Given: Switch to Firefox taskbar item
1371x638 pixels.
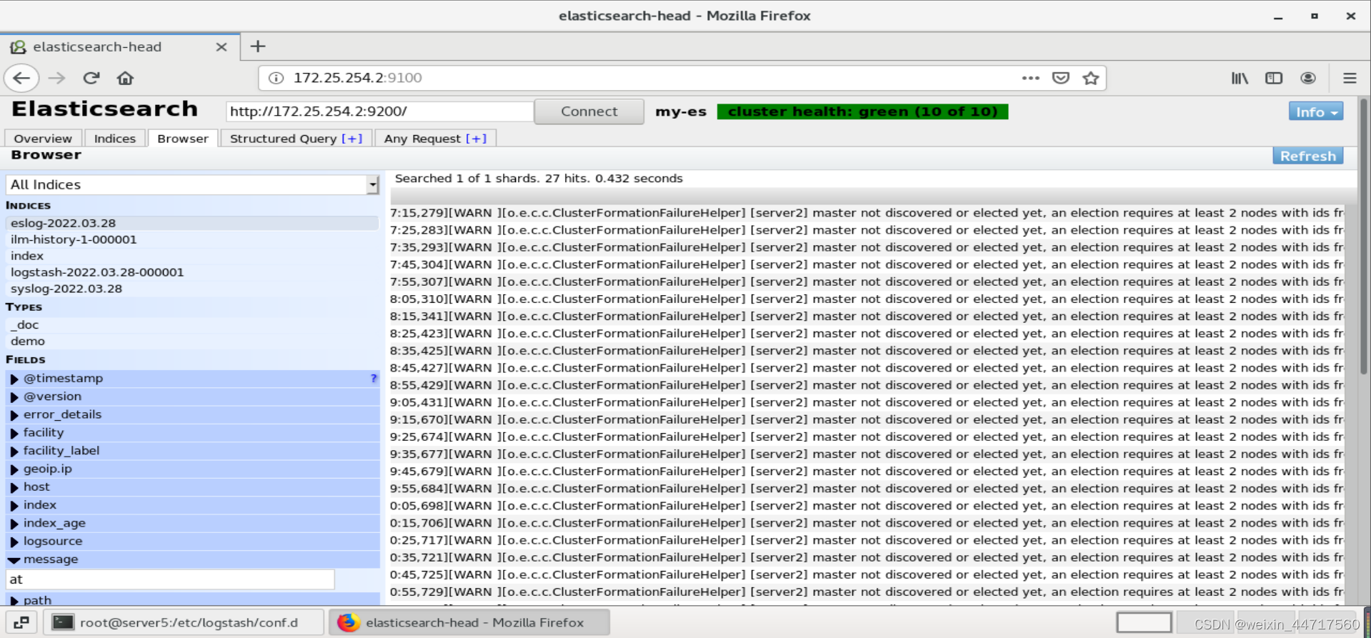Looking at the screenshot, I should click(x=469, y=622).
